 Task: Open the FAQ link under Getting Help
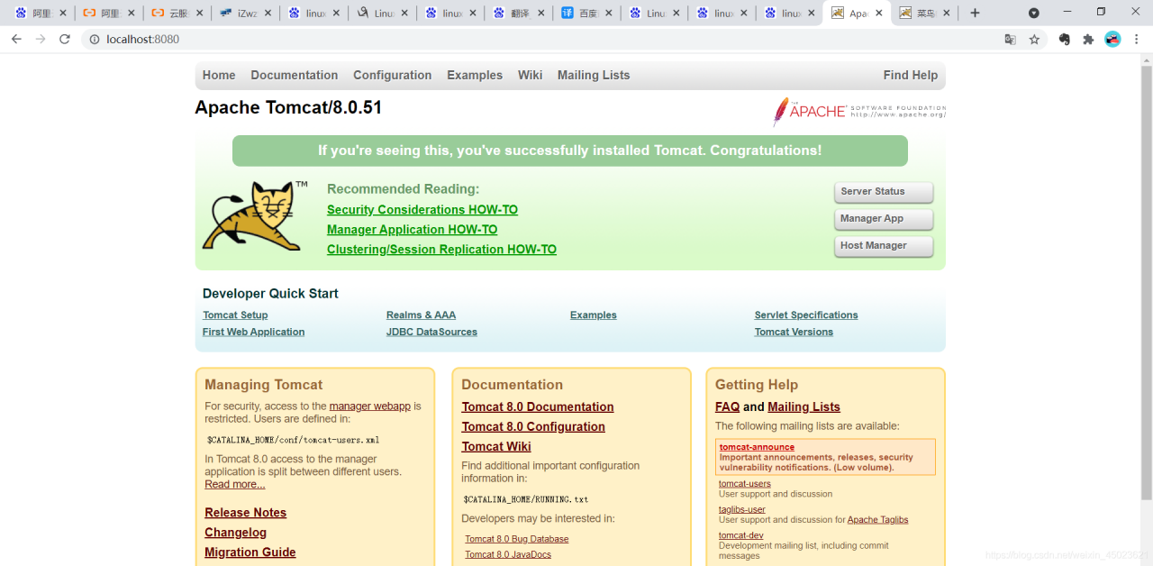click(x=727, y=407)
